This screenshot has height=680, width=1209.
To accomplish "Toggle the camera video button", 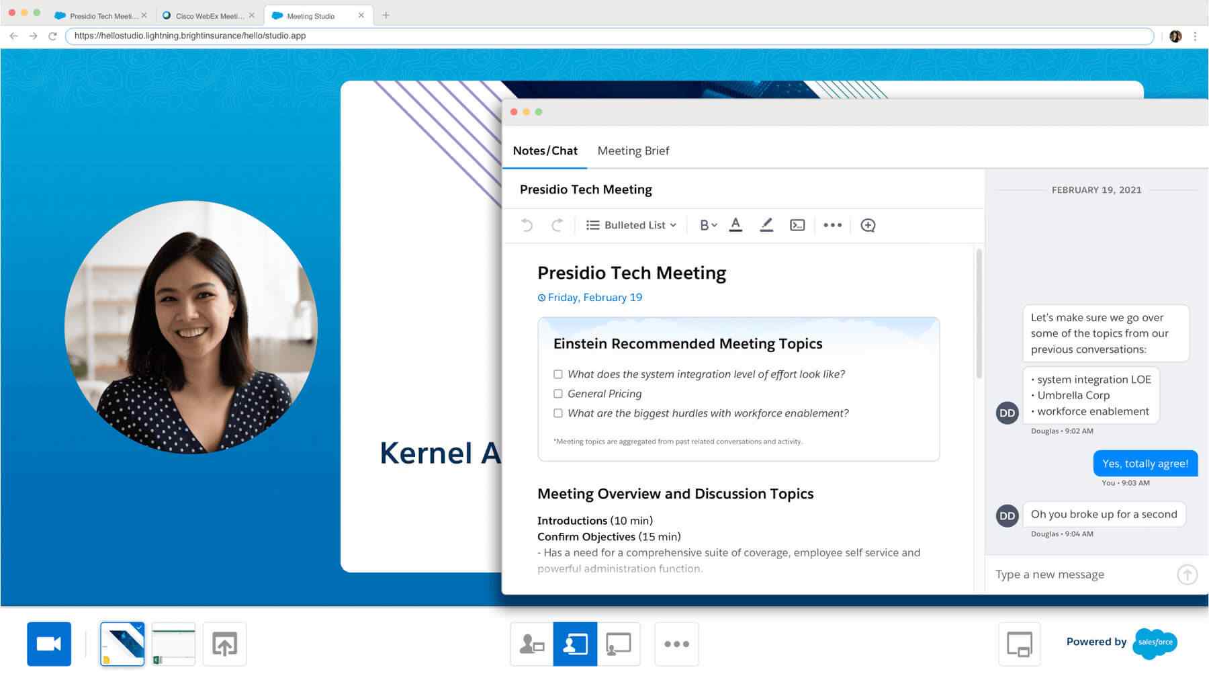I will pyautogui.click(x=49, y=644).
